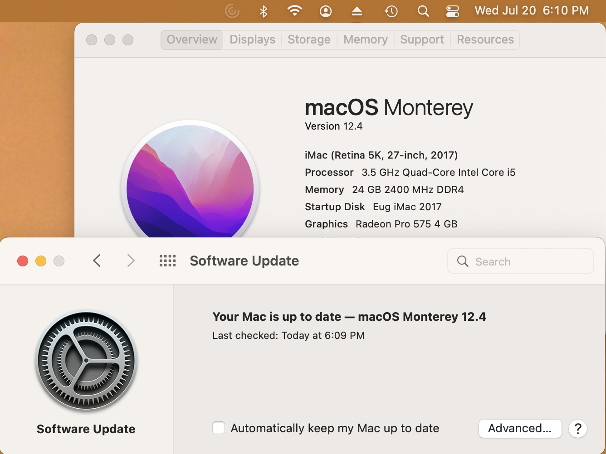Switch to the Support tab
This screenshot has width=606, height=454.
(422, 40)
